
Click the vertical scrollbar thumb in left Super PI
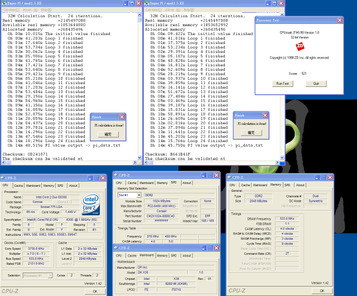139,20
